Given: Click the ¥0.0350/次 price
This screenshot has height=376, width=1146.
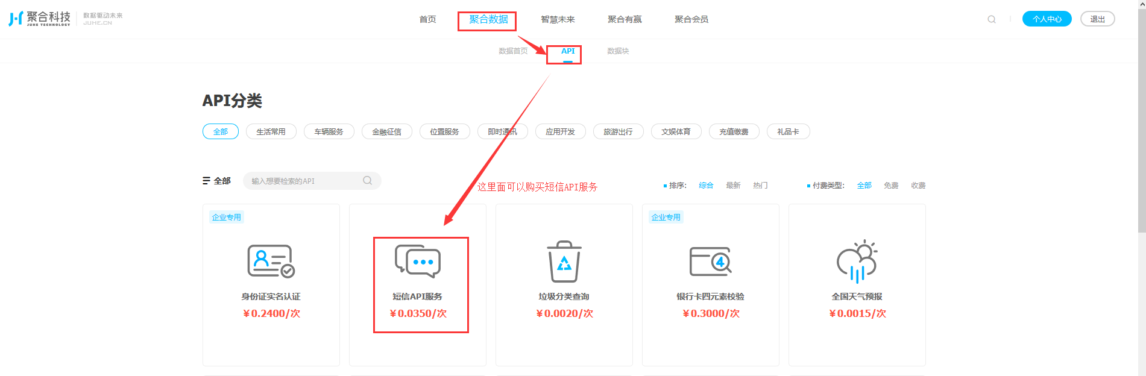Looking at the screenshot, I should point(418,313).
